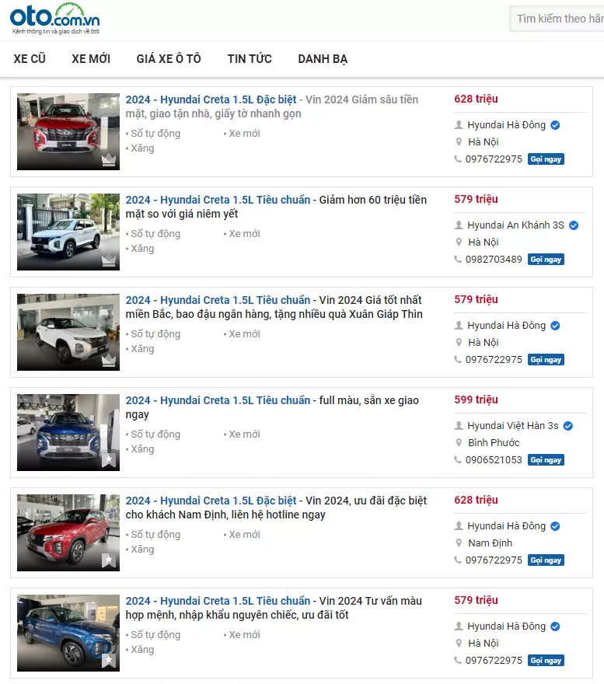Open red Creta Đặc biệt photo, Giảm sâu listing

pyautogui.click(x=68, y=131)
